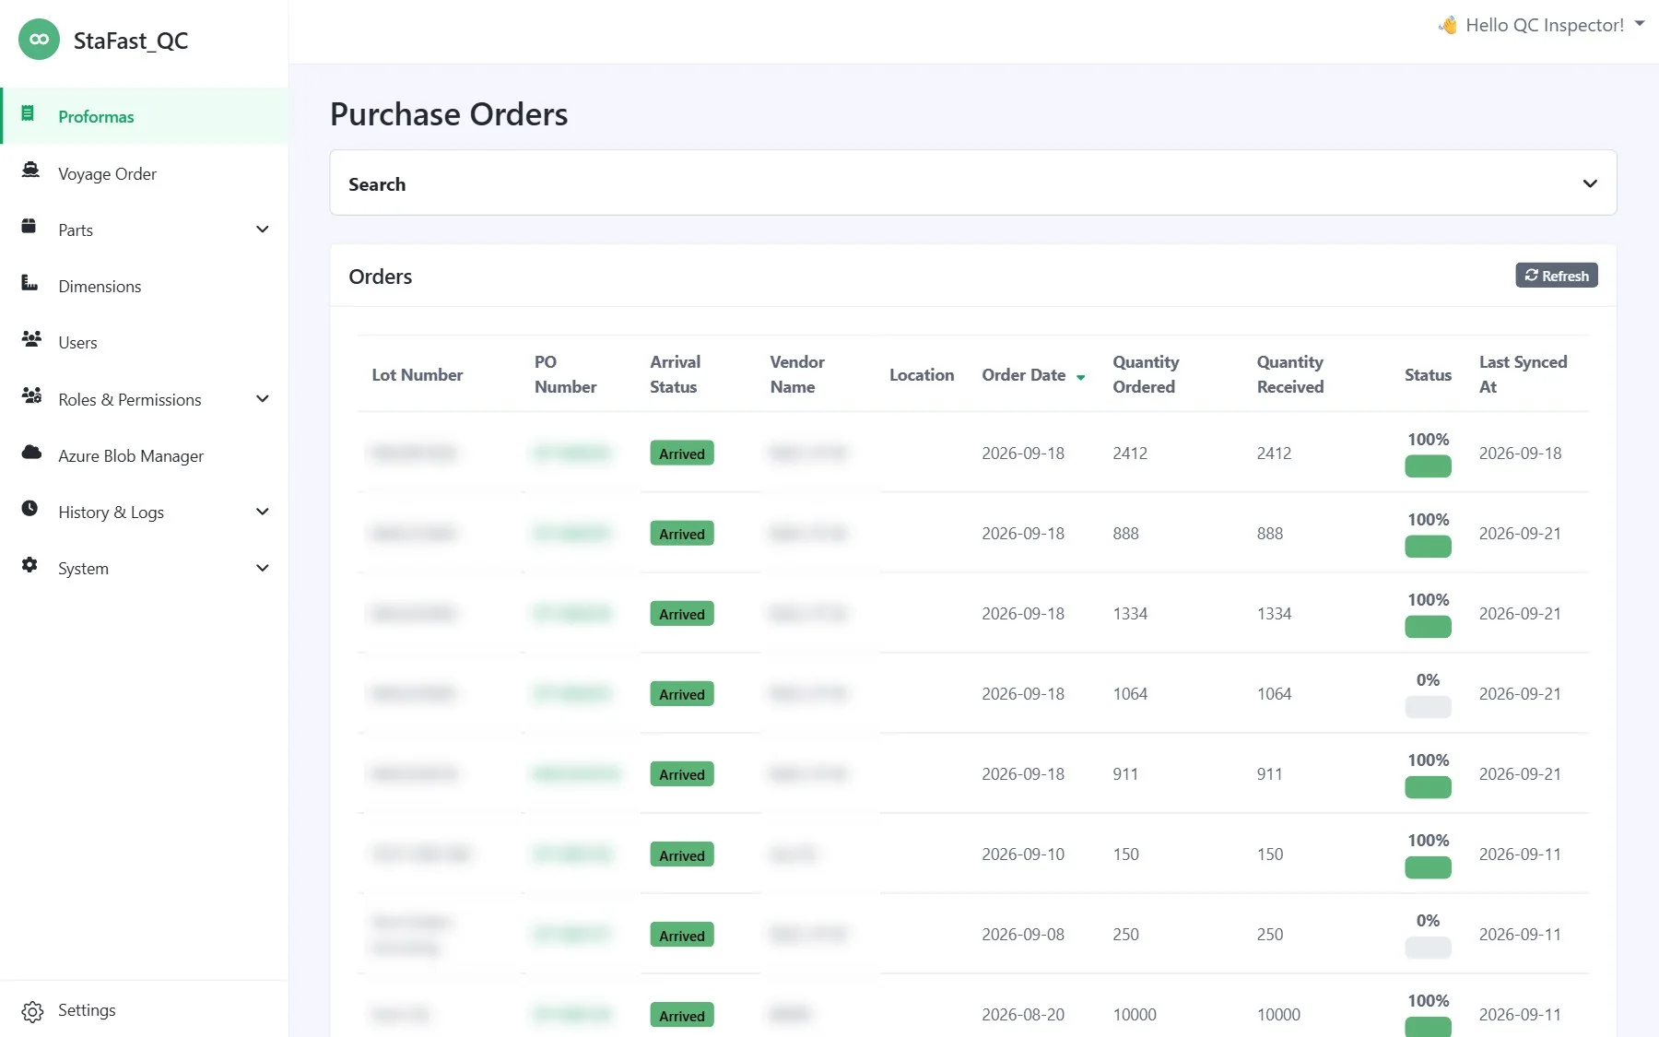
Task: Click the waving hand icon in header
Action: [x=1448, y=25]
